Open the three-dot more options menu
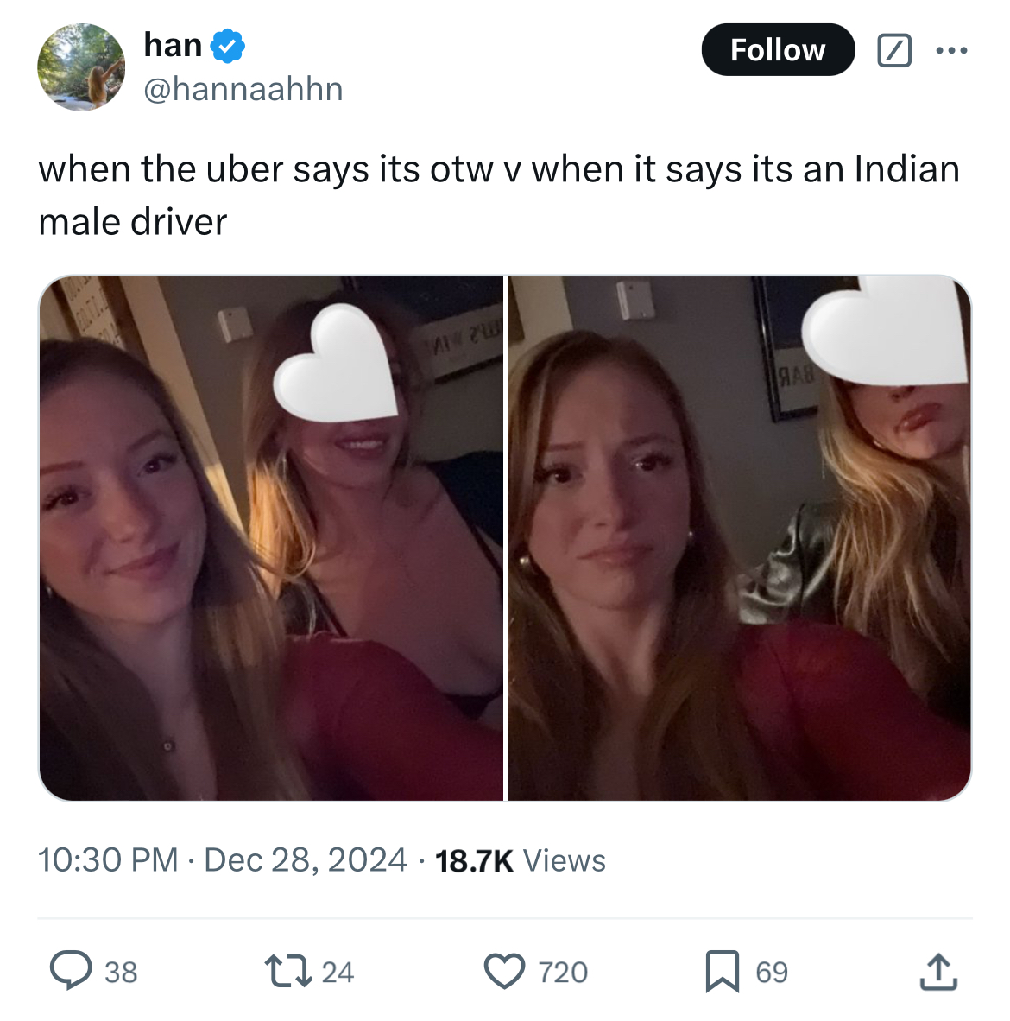The width and height of the screenshot is (1010, 1021). (951, 50)
